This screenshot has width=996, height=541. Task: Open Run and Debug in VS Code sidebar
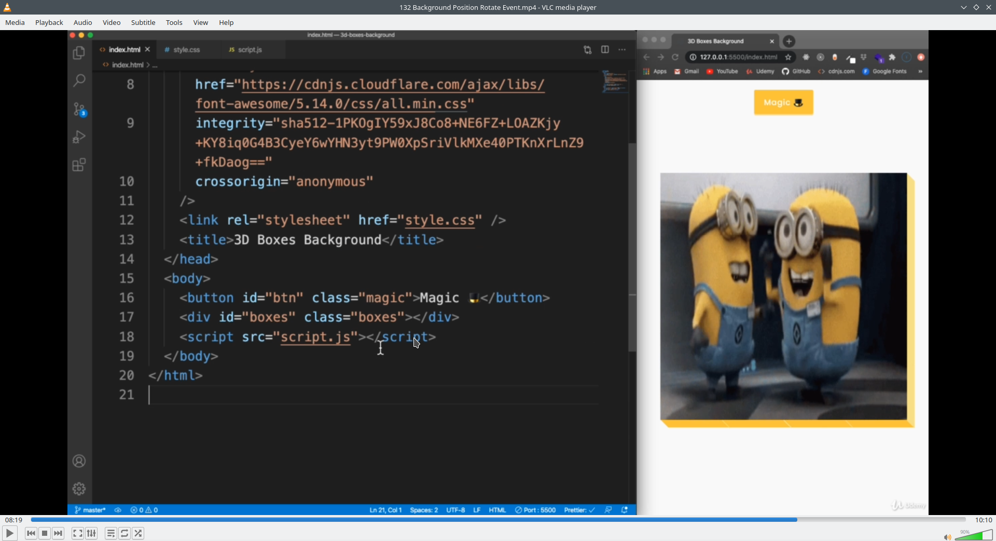point(79,137)
